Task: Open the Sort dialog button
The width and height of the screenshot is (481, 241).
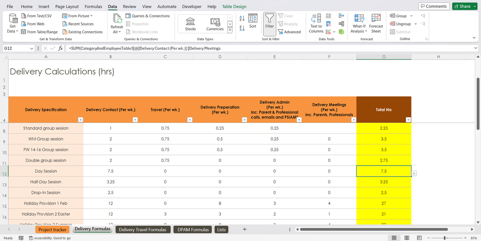Action: [253, 22]
